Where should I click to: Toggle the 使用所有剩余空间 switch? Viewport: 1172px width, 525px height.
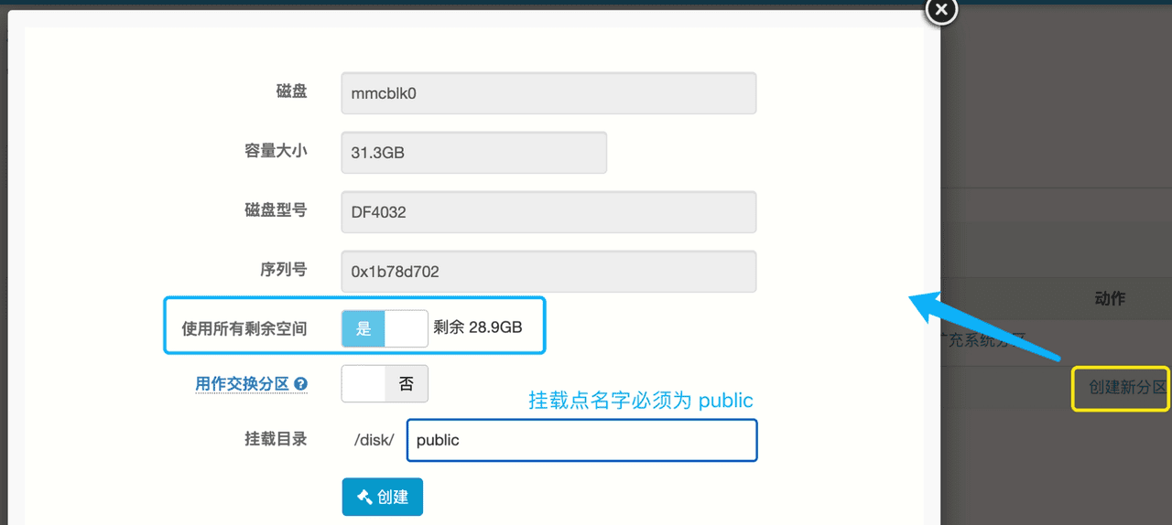385,328
